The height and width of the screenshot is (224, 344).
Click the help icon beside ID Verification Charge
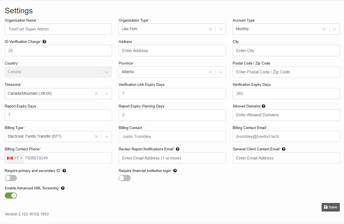click(44, 42)
